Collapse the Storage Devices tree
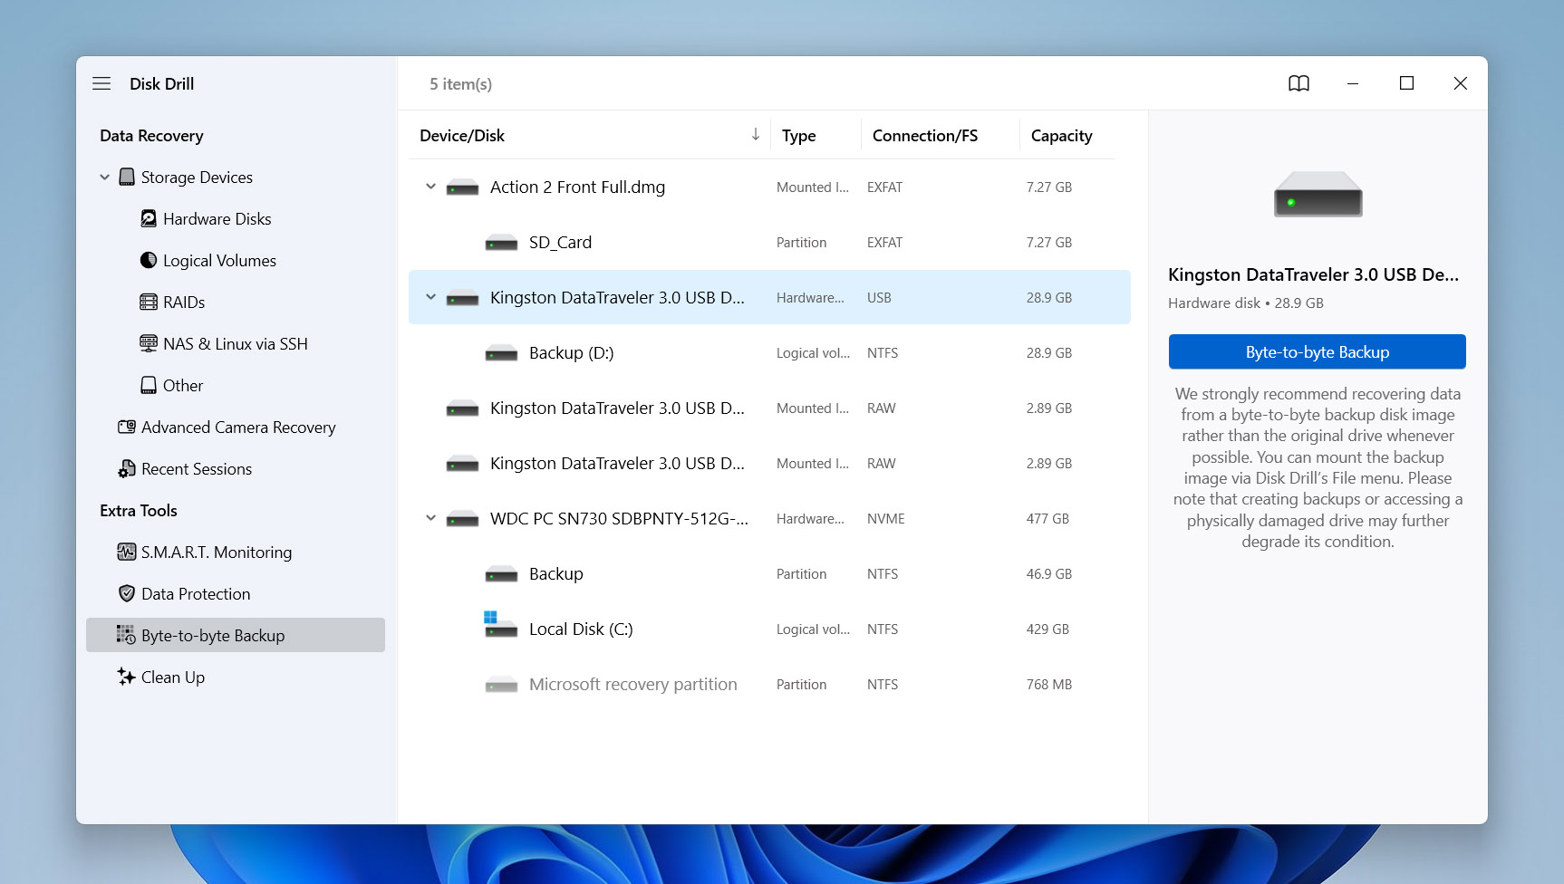The width and height of the screenshot is (1564, 884). click(104, 177)
